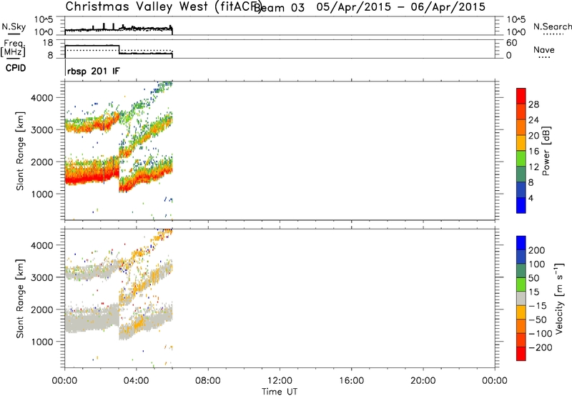Click the '-100' Velocity colorbar label
The height and width of the screenshot is (396, 572).
coord(541,334)
